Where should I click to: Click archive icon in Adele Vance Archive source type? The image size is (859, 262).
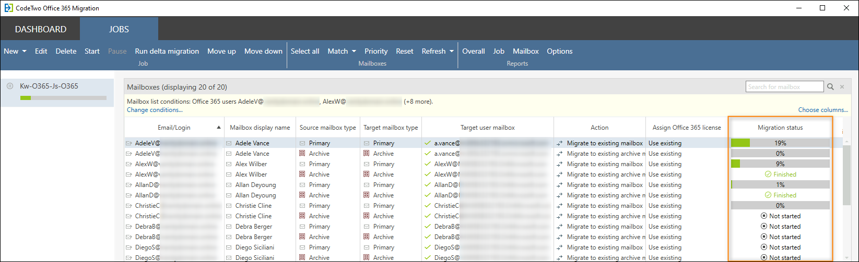tap(302, 154)
